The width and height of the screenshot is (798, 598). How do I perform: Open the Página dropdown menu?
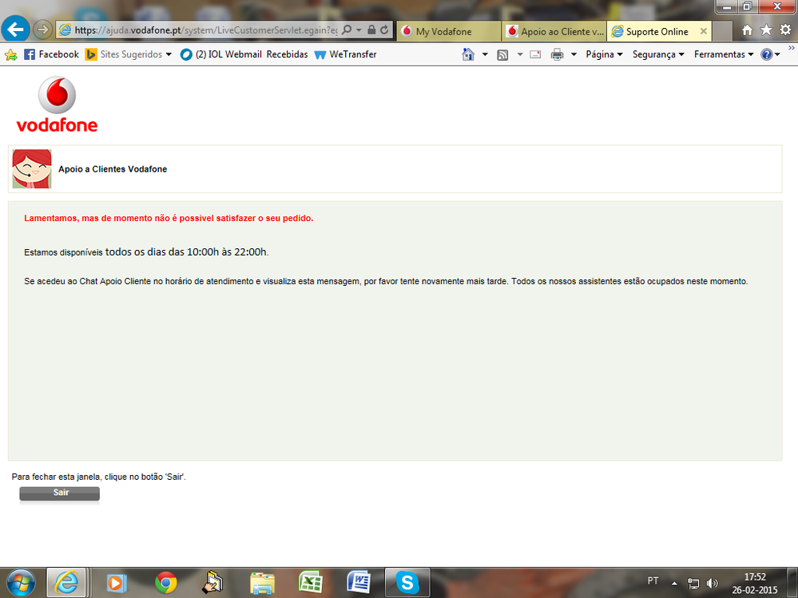(x=604, y=54)
